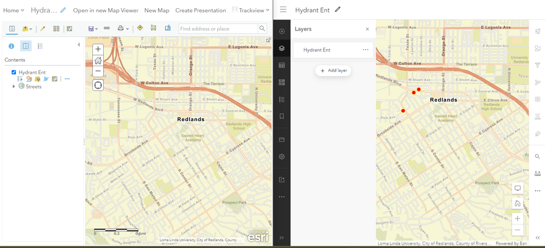Open Share map icon in dark toolbar

[x=282, y=180]
